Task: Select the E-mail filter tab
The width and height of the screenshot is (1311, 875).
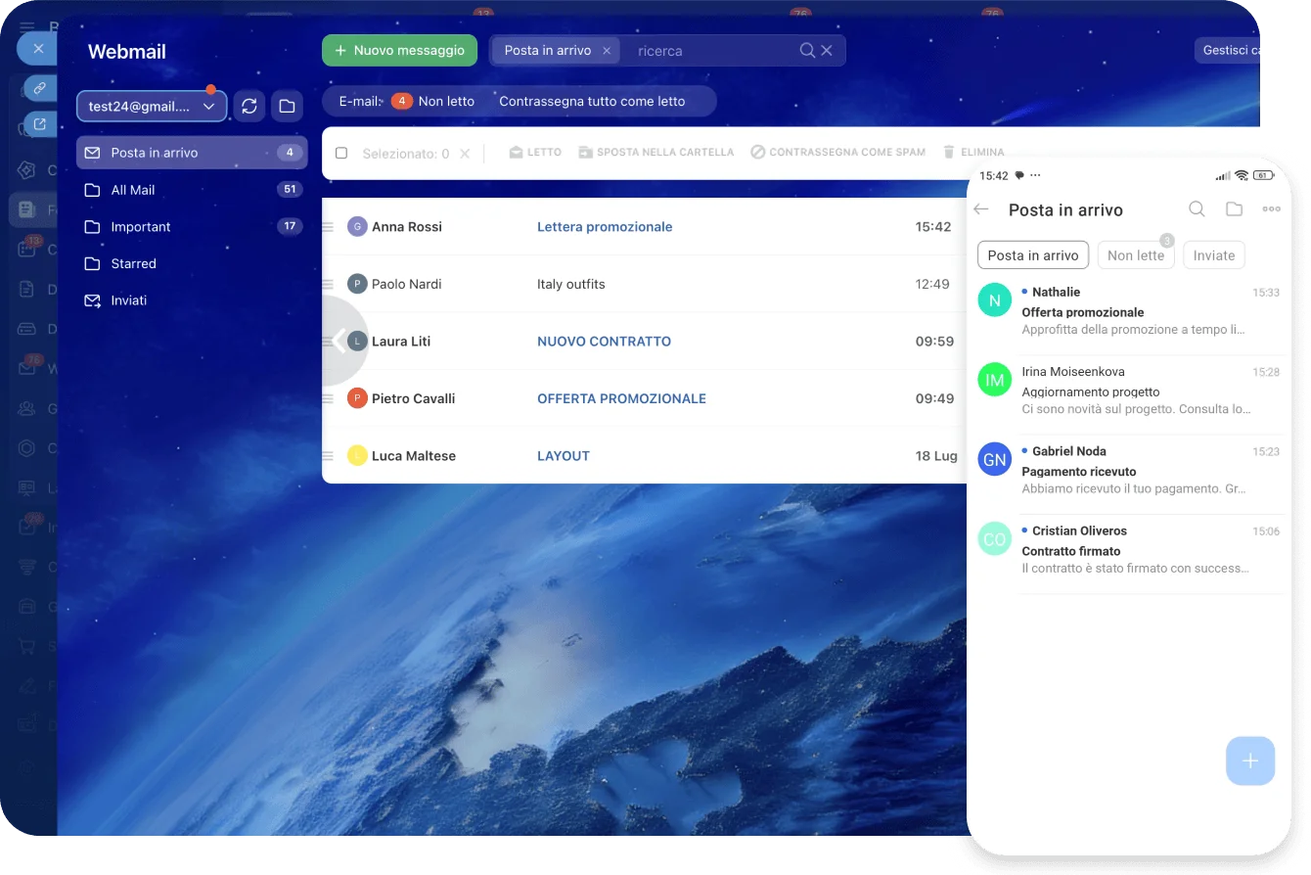Action: click(x=359, y=101)
